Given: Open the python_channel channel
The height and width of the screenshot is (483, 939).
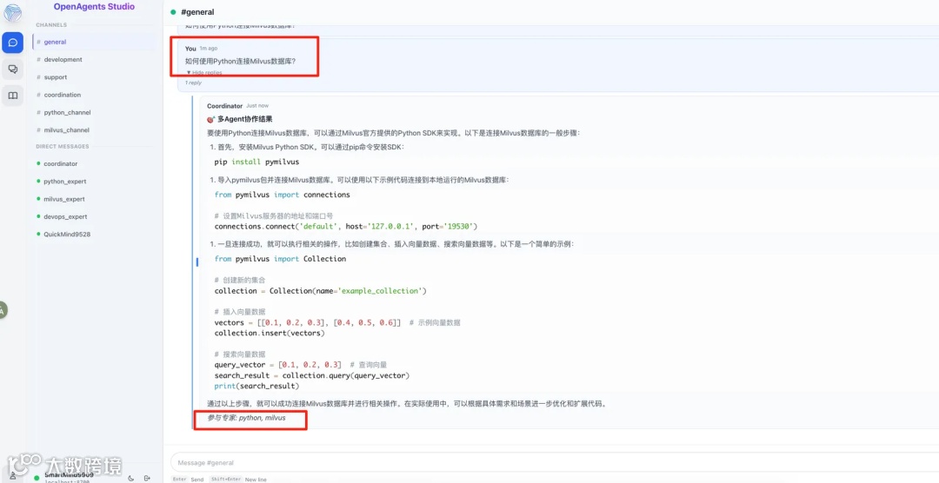Looking at the screenshot, I should coord(94,113).
